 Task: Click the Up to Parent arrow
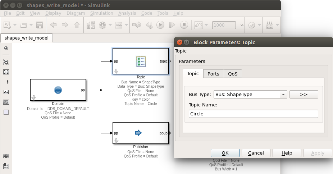77,25
